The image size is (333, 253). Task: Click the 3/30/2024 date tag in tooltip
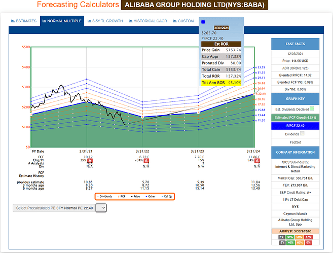pyautogui.click(x=221, y=28)
